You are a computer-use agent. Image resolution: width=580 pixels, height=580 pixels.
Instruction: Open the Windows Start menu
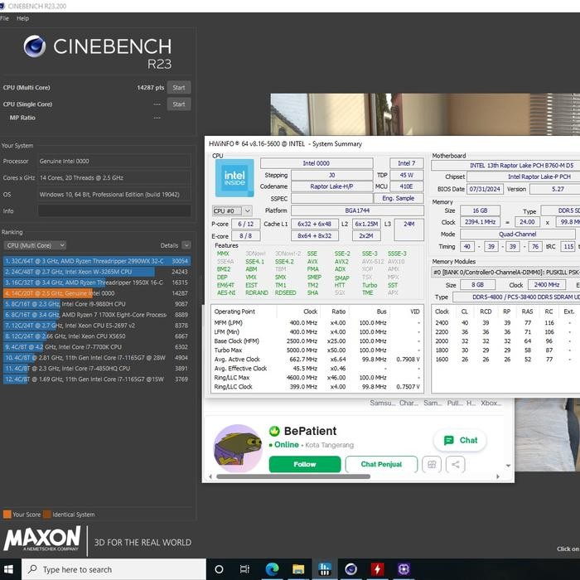(x=9, y=569)
